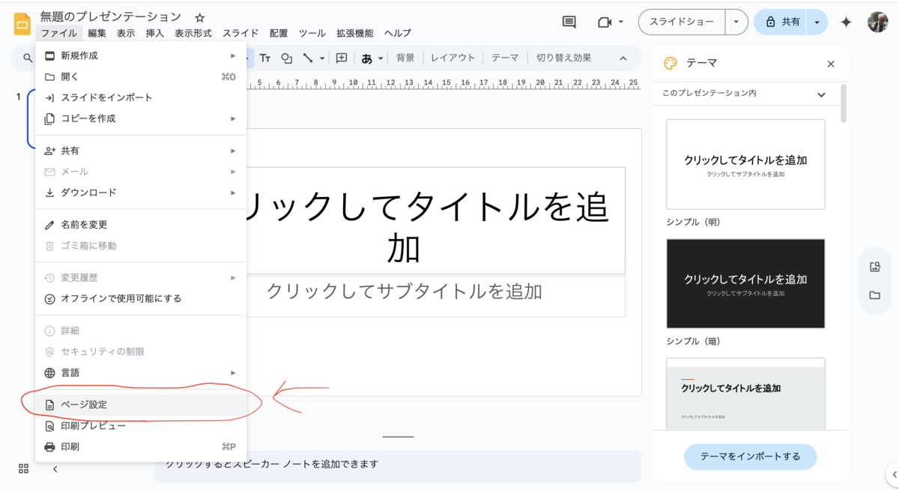This screenshot has height=490, width=899.
Task: Click the レイアウト toolbar button
Action: (x=453, y=58)
